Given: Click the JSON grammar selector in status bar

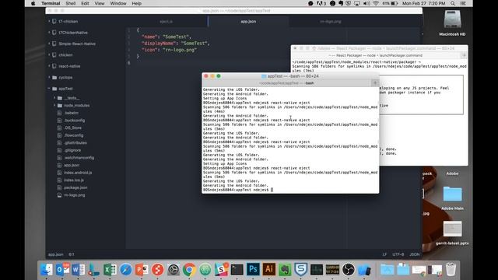Looking at the screenshot, I should [x=414, y=254].
